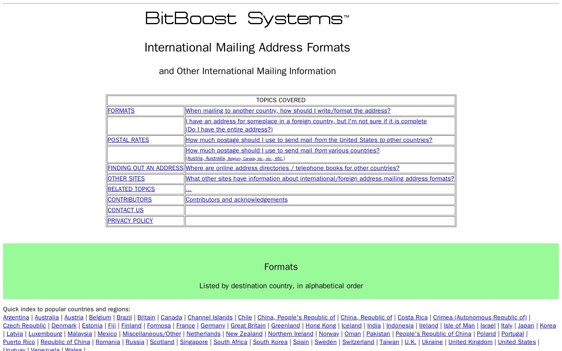
Task: Open 'What other sites have information' link
Action: (x=320, y=179)
